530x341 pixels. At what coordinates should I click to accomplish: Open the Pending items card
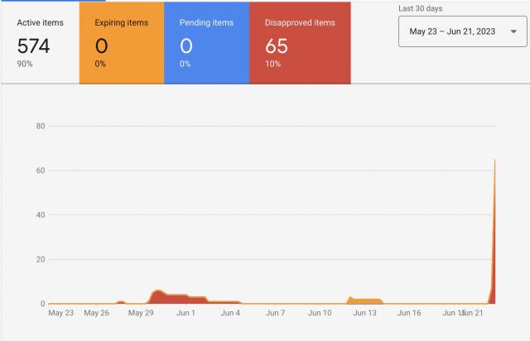tap(206, 41)
